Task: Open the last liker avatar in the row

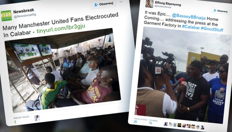Action: pos(202,127)
